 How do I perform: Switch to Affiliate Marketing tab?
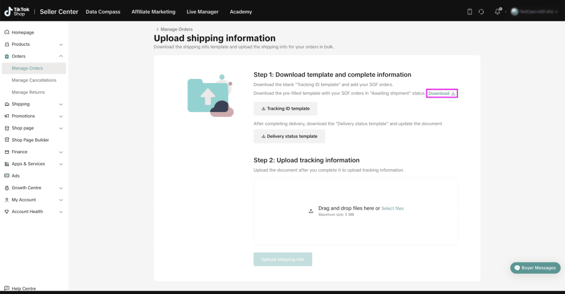point(153,12)
